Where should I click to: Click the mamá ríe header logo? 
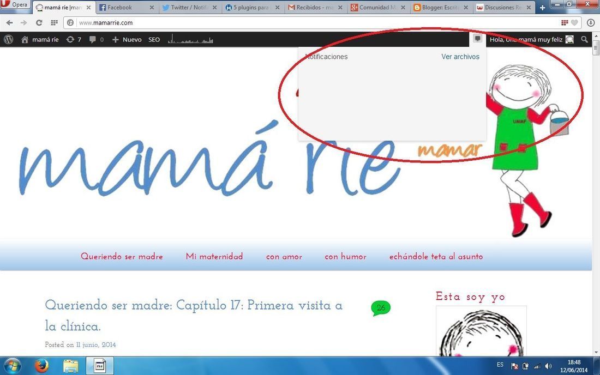tap(209, 159)
